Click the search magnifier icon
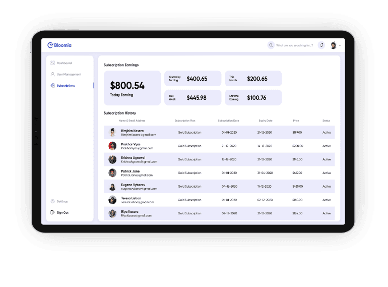Screen dimensions: 388x287 271,45
